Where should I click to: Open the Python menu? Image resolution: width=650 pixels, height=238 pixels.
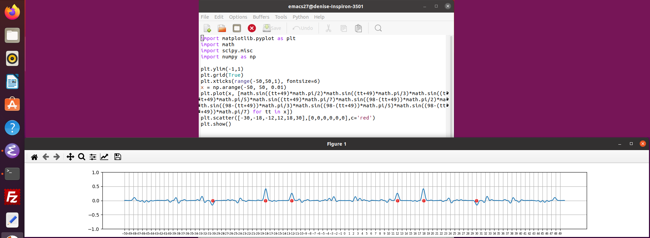click(x=300, y=17)
